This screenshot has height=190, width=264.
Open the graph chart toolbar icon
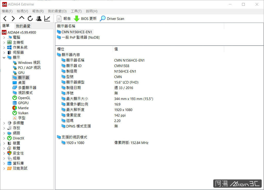pyautogui.click(x=47, y=19)
